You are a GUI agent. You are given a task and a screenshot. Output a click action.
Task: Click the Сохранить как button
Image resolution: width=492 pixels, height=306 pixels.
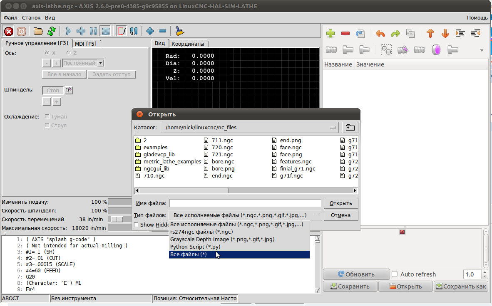[x=461, y=286]
